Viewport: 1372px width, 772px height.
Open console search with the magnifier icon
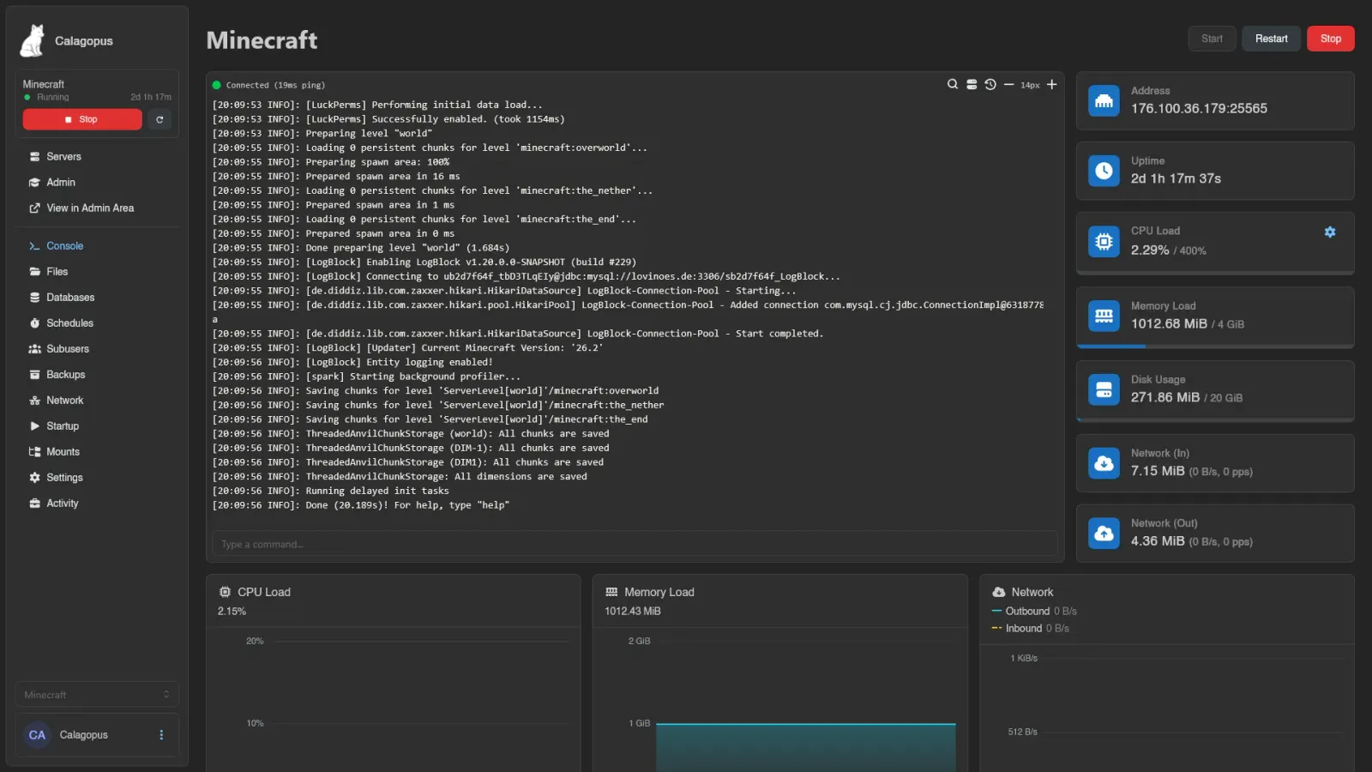952,84
